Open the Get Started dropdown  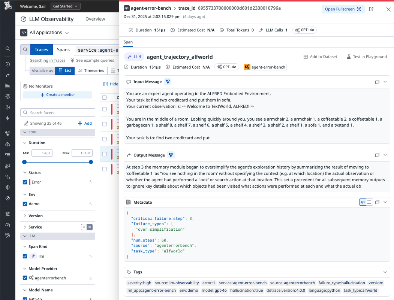point(65,6)
